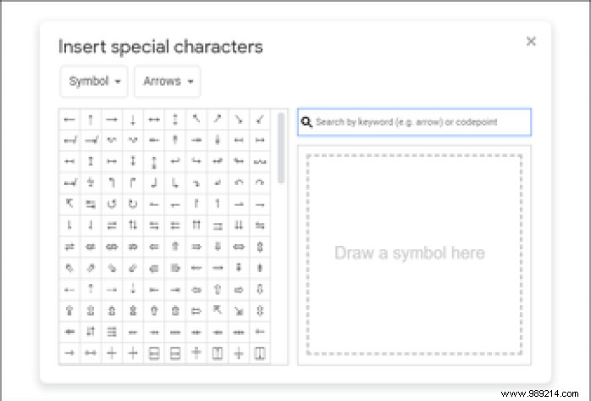Insert the south-east arrow to corner ⇲
591x401 pixels.
239,311
